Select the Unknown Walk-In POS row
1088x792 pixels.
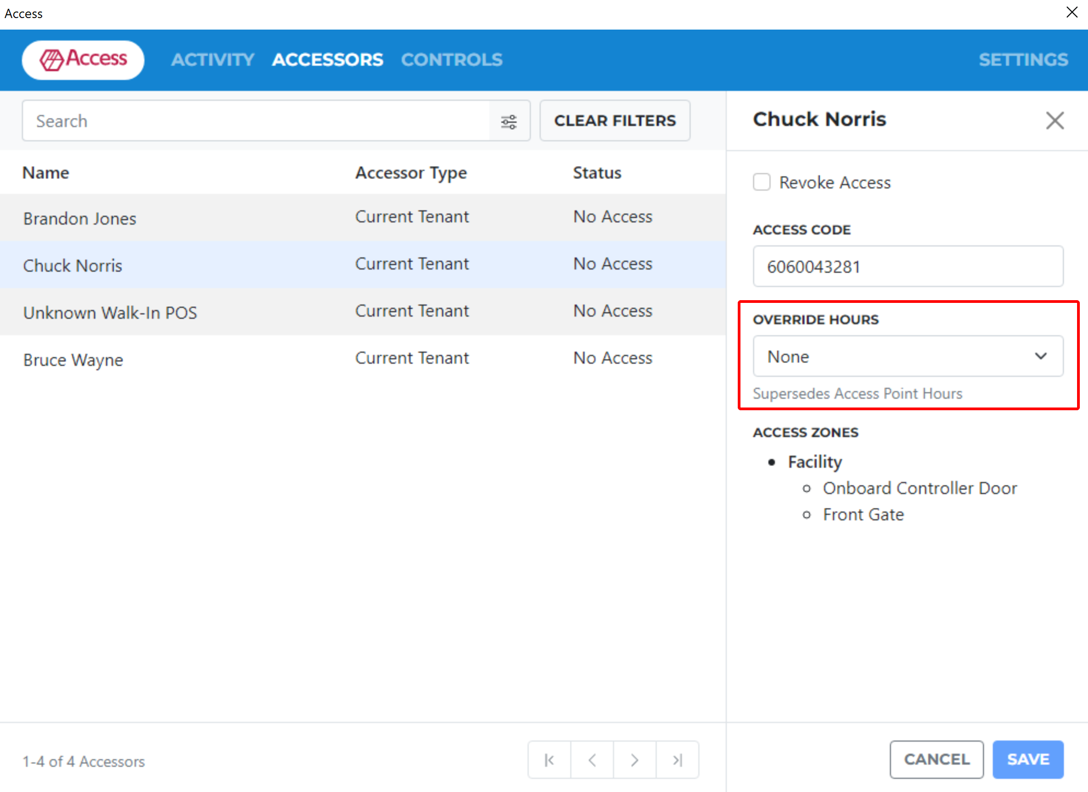click(x=363, y=312)
